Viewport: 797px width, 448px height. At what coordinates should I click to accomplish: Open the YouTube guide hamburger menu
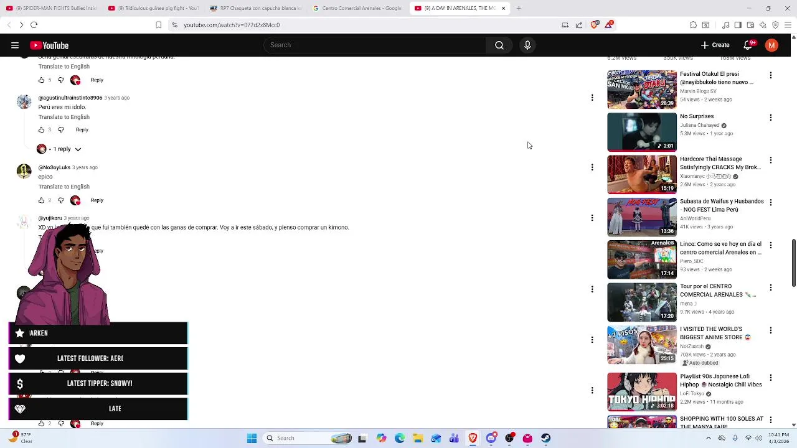[x=15, y=45]
